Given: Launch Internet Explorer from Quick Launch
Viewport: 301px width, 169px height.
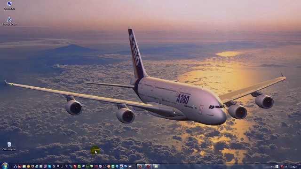Looking at the screenshot, I should click(37, 167).
